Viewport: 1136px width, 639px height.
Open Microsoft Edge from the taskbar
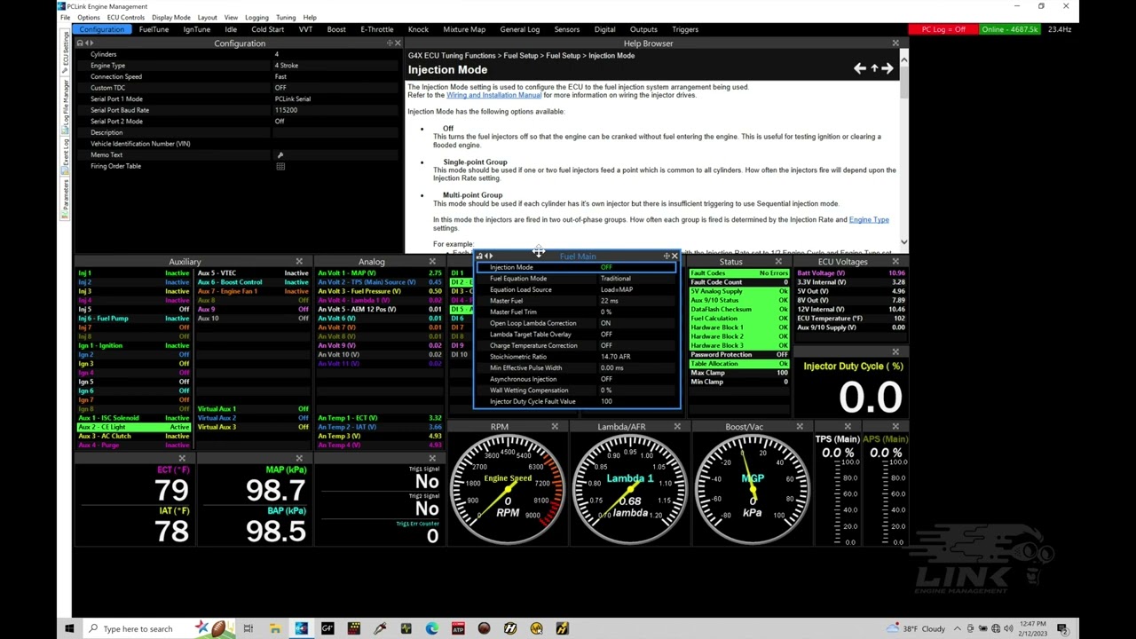[432, 628]
